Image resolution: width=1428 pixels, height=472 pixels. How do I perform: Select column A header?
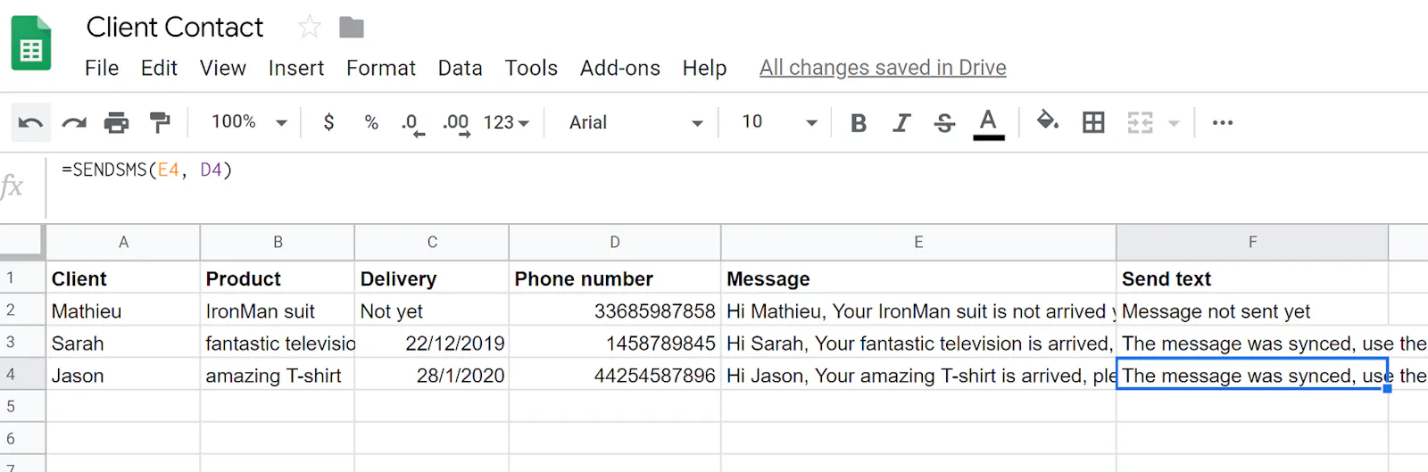(x=123, y=242)
